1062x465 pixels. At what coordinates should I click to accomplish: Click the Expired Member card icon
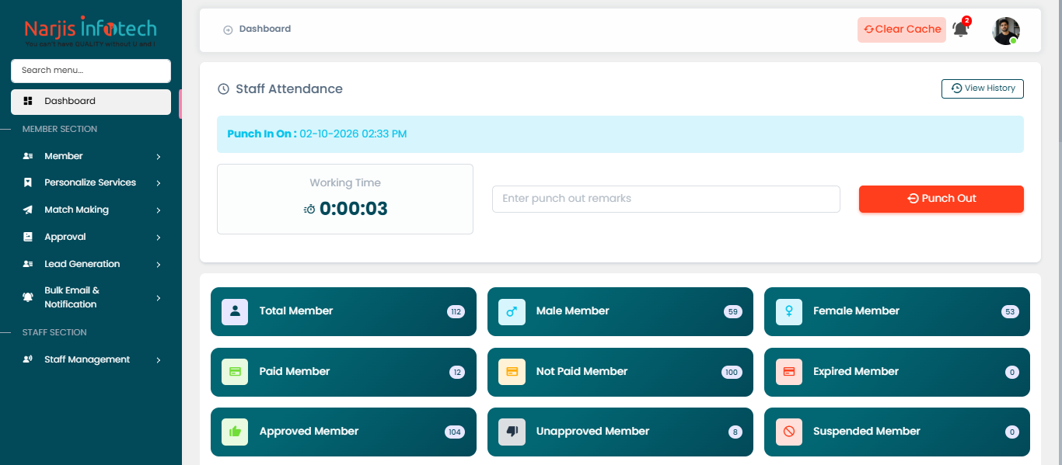[789, 372]
